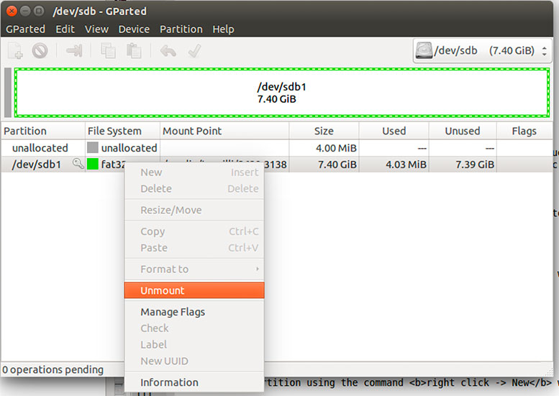Click the Used column header

click(394, 131)
